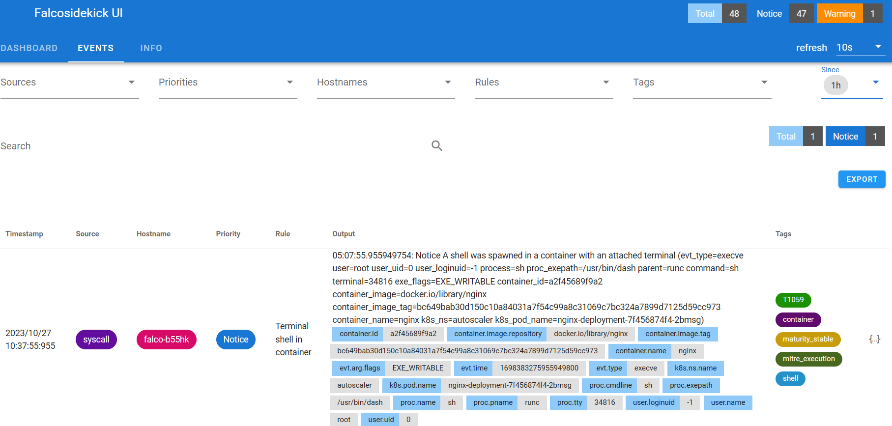Click the evt.time field label
Screen dimensions: 892x426
coord(474,368)
